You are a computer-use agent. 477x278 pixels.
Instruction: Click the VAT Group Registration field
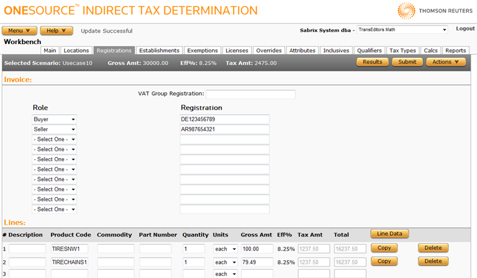[250, 94]
